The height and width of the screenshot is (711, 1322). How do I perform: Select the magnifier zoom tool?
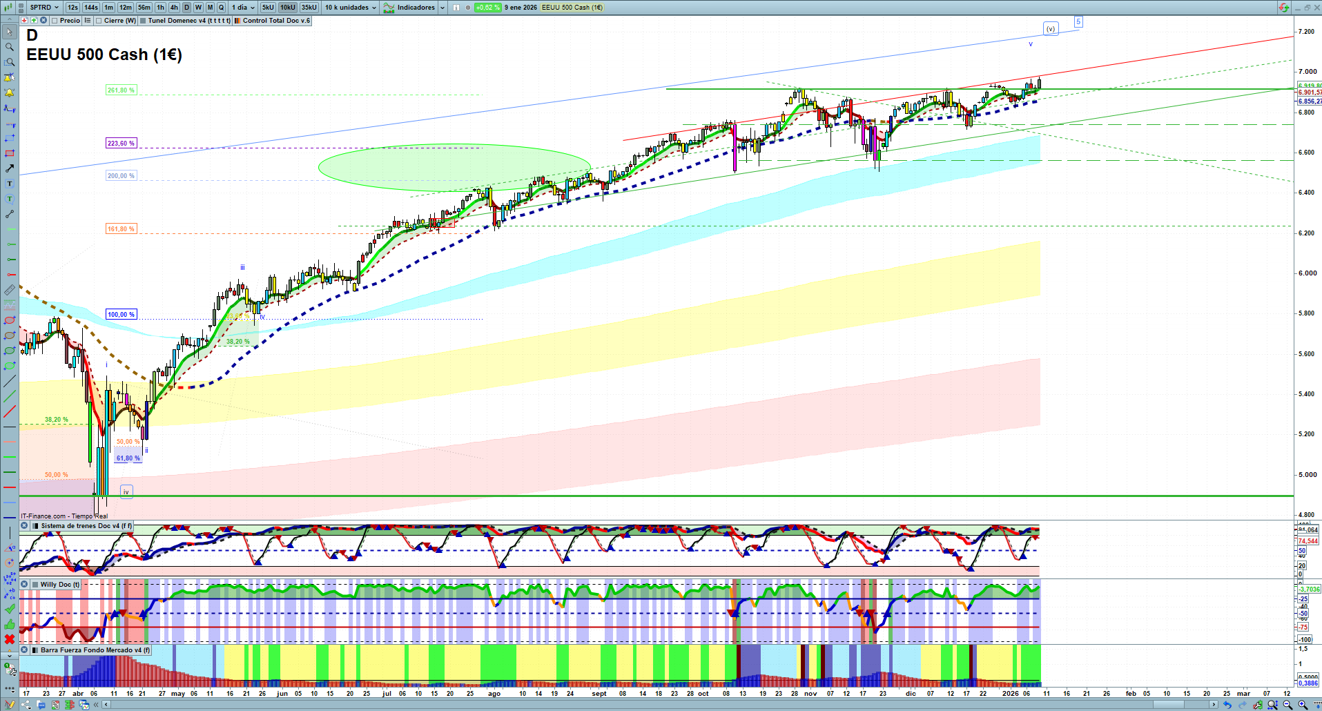[x=10, y=47]
